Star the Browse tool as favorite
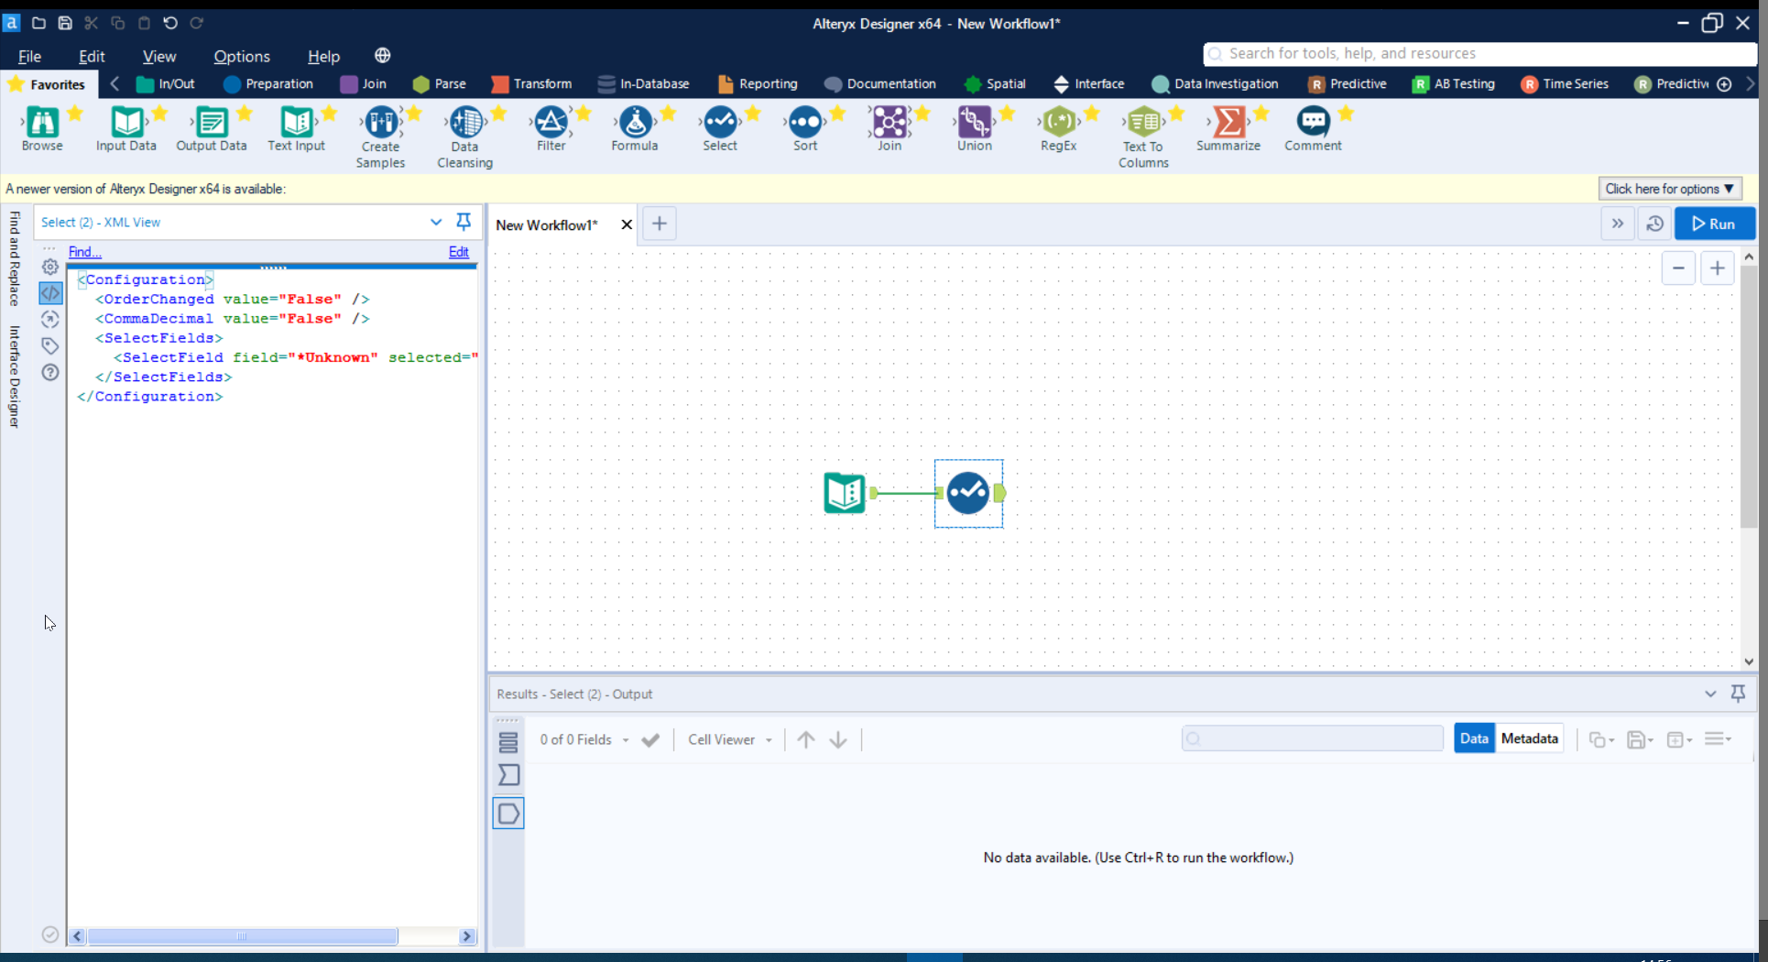The image size is (1768, 962). (x=76, y=112)
